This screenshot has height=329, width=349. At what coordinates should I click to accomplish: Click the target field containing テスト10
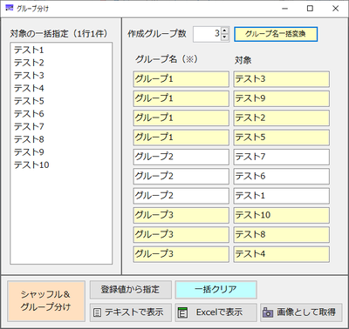pos(281,215)
